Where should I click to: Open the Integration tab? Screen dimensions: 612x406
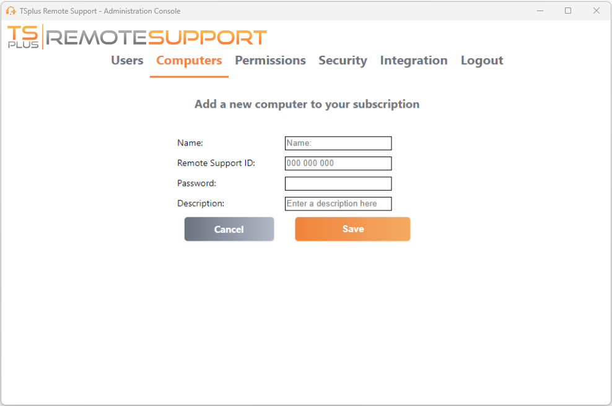click(413, 60)
